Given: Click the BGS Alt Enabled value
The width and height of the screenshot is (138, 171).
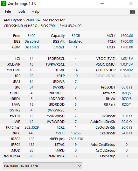Looking at the screenshot, I should [76, 41].
